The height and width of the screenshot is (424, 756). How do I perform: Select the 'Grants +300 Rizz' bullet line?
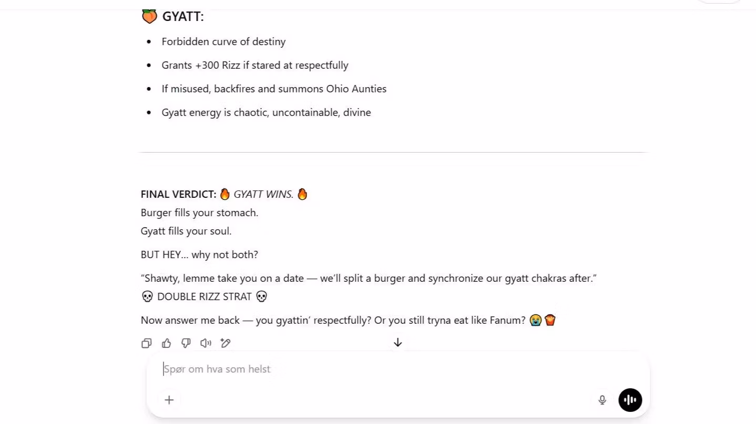[x=255, y=65]
